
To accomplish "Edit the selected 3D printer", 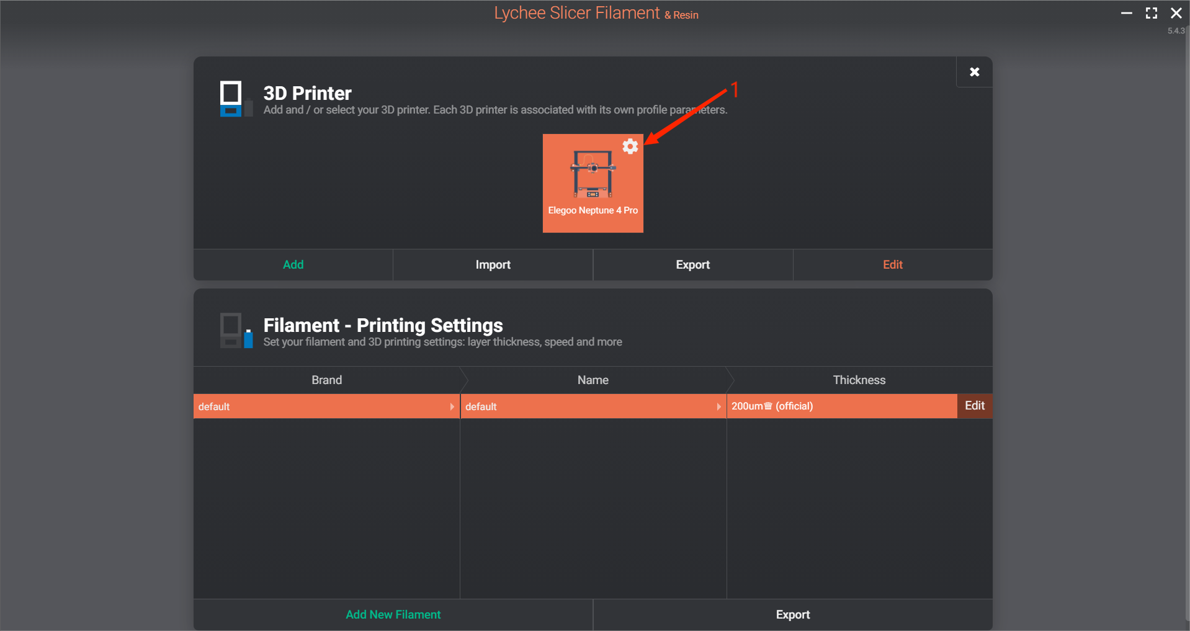I will click(x=892, y=265).
